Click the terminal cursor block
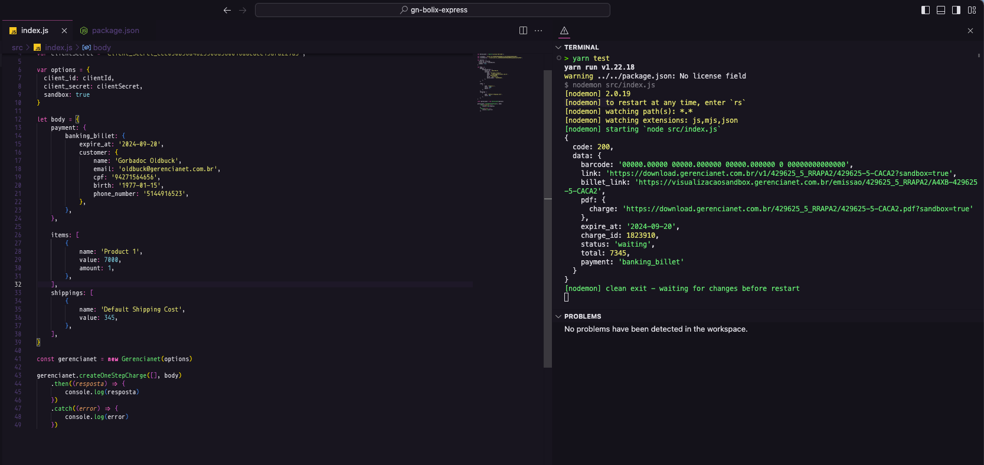This screenshot has width=984, height=465. [566, 297]
